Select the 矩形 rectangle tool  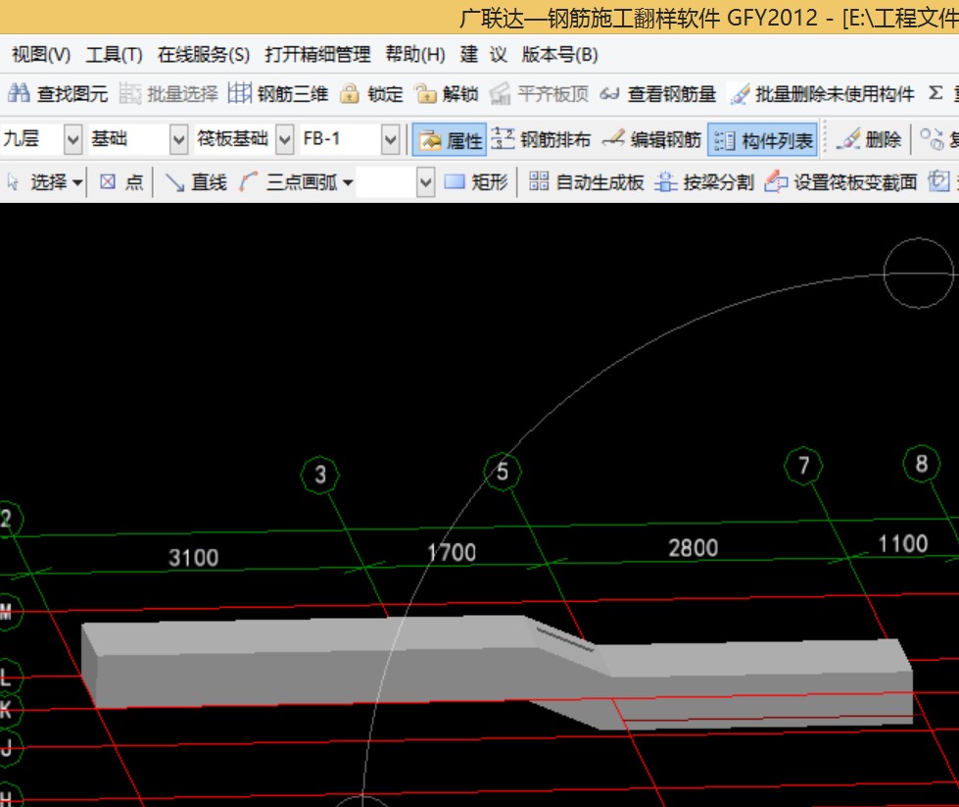476,181
